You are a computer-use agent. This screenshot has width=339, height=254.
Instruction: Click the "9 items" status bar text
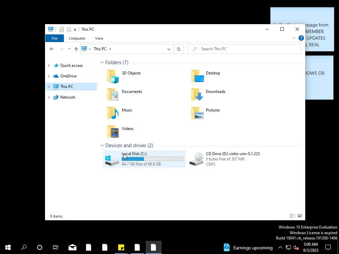56,216
